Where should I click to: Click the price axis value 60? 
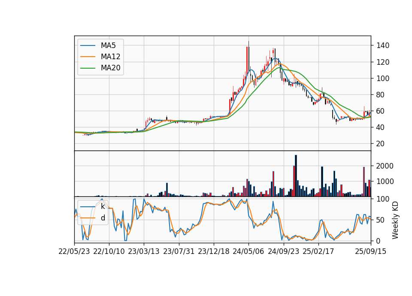coord(381,111)
